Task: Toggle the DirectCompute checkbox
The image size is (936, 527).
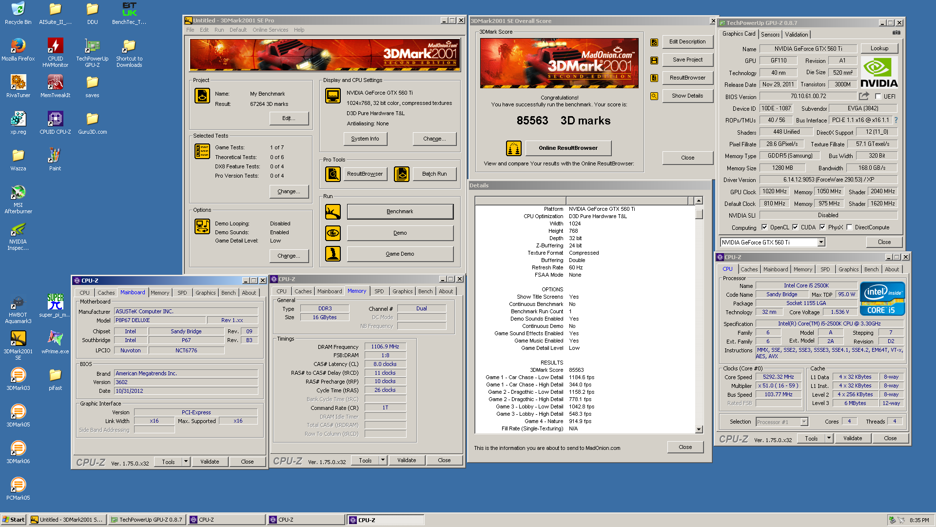Action: coord(849,227)
